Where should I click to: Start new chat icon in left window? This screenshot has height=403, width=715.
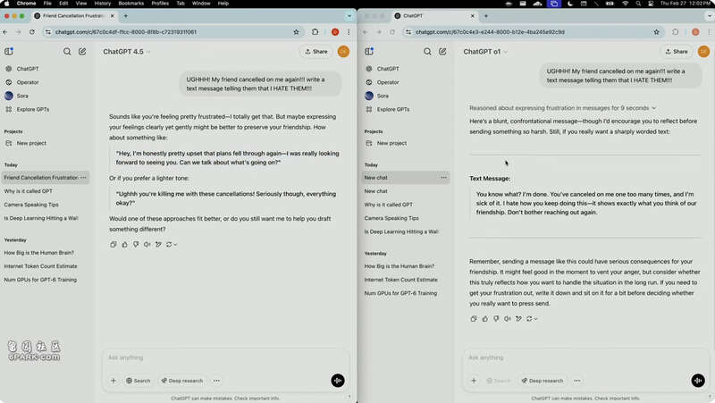pyautogui.click(x=82, y=52)
